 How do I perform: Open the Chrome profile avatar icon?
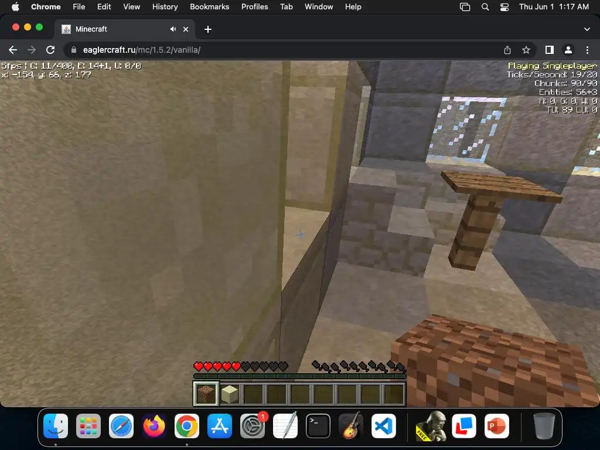tap(568, 50)
